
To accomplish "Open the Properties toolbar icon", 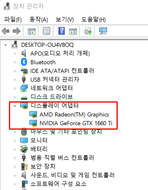I will click(x=47, y=31).
